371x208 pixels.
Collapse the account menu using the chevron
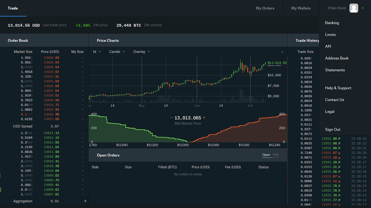363,8
